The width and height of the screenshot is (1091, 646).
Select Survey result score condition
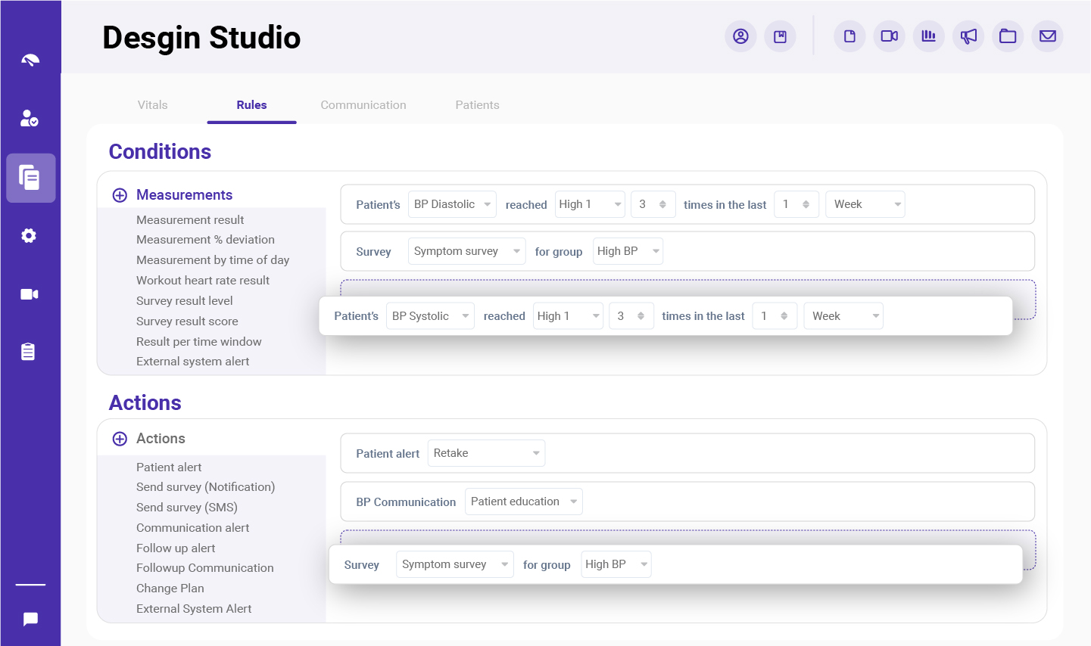point(187,321)
